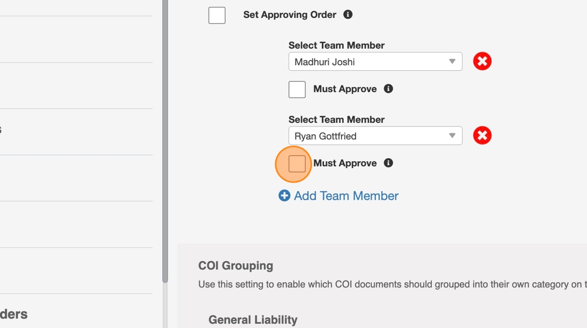The image size is (587, 328).
Task: Click info icon next to Madhuri's Must Approve
Action: click(388, 89)
